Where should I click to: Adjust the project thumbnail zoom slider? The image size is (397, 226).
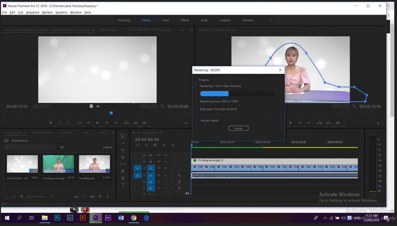[36, 197]
